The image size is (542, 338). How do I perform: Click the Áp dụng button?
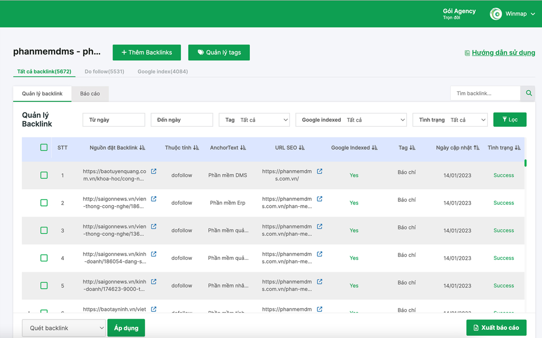[126, 328]
